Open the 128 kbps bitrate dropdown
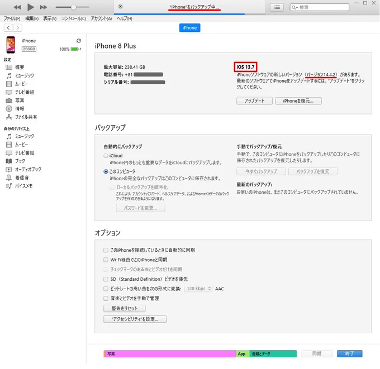Viewport: 380px width, 369px height. pyautogui.click(x=198, y=289)
